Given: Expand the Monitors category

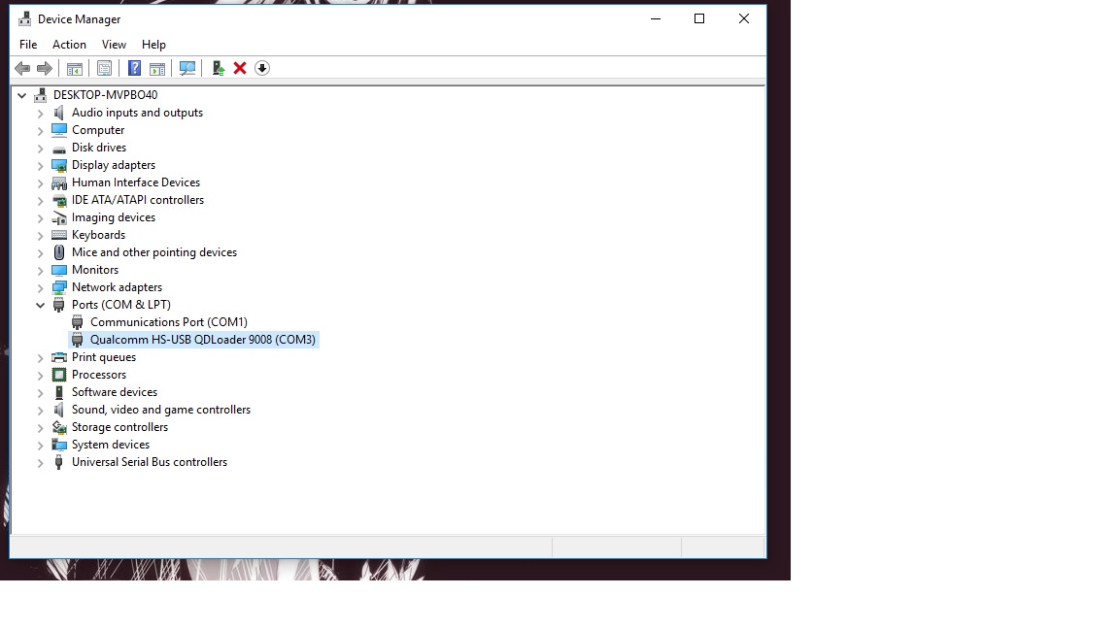Looking at the screenshot, I should pyautogui.click(x=41, y=271).
